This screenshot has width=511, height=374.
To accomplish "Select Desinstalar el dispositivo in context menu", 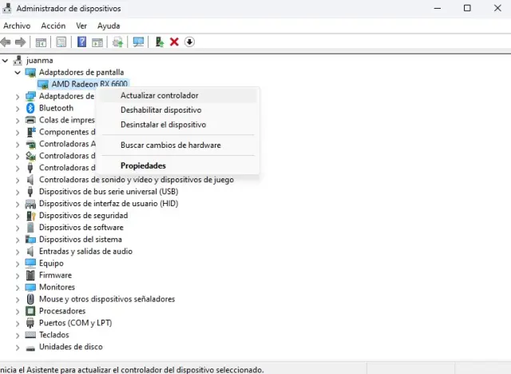I will pos(163,125).
